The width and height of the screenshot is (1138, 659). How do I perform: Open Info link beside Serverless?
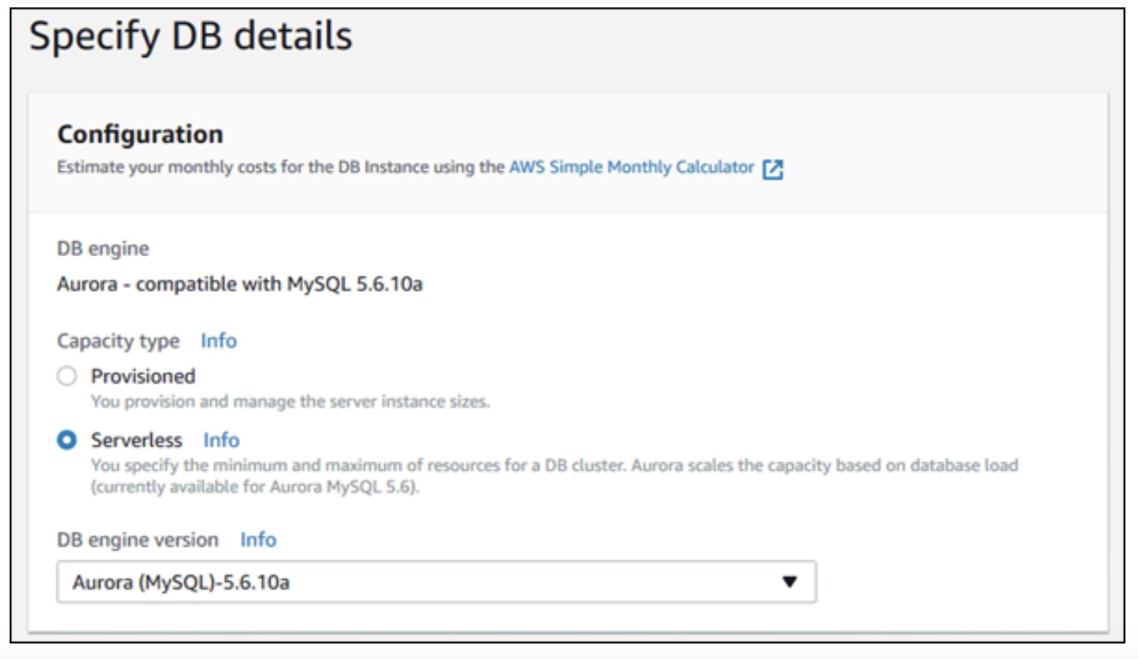point(222,440)
